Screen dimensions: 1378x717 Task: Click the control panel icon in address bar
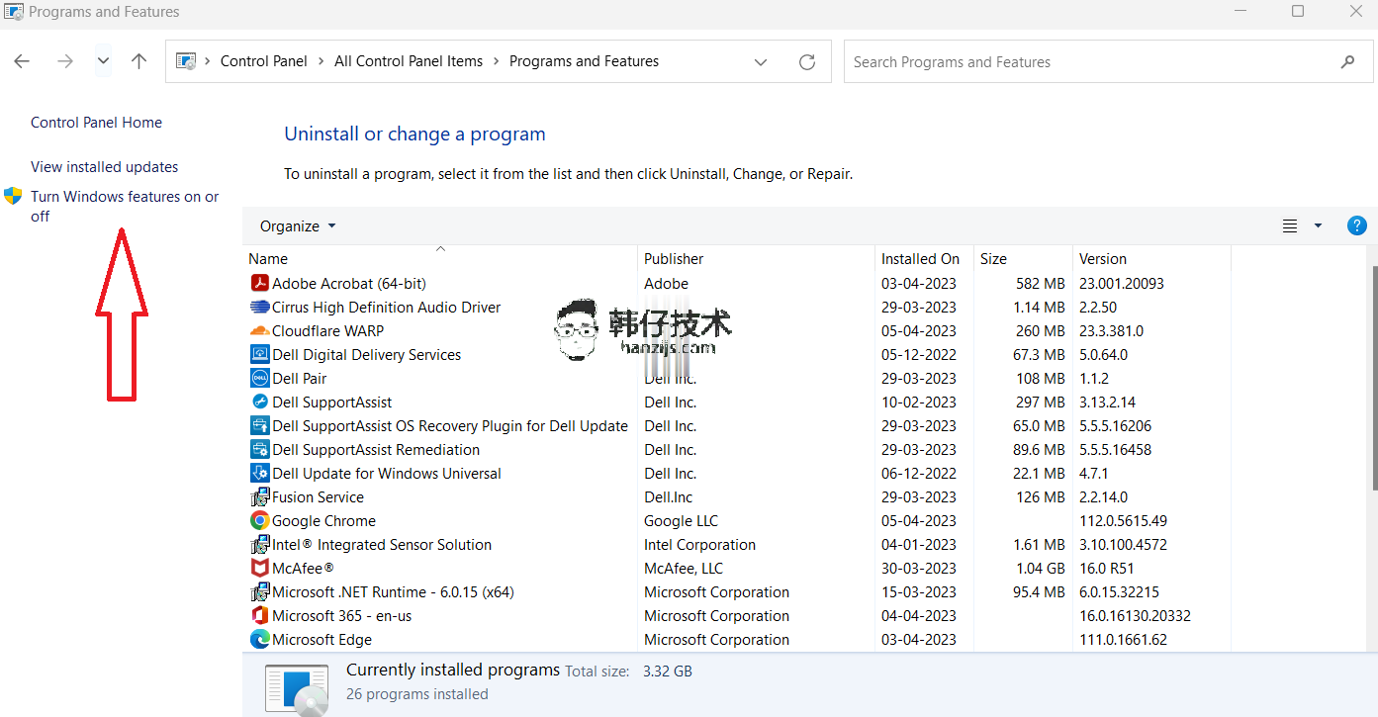click(x=186, y=61)
